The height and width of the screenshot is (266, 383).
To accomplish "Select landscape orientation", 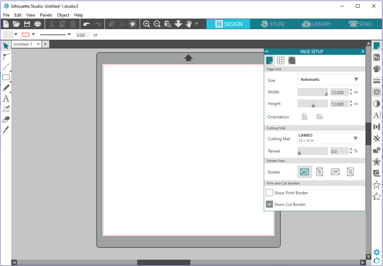I will coord(319,116).
